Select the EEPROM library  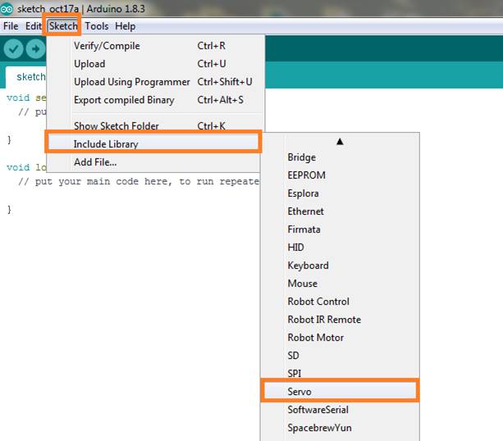click(x=340, y=175)
